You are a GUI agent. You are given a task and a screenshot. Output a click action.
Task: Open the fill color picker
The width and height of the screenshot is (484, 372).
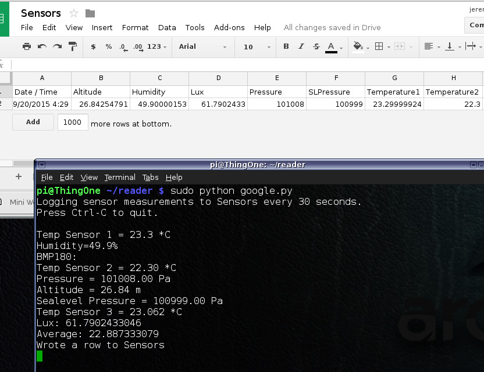point(359,46)
